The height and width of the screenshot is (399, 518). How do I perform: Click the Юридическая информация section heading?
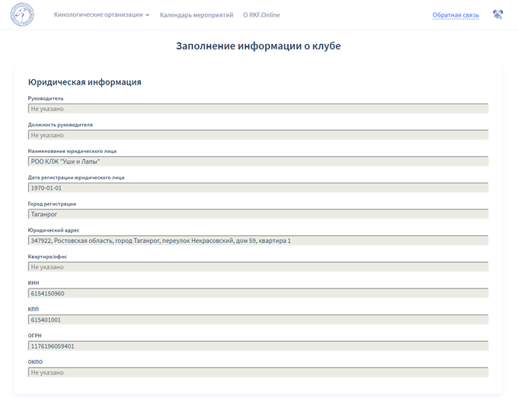coord(85,82)
